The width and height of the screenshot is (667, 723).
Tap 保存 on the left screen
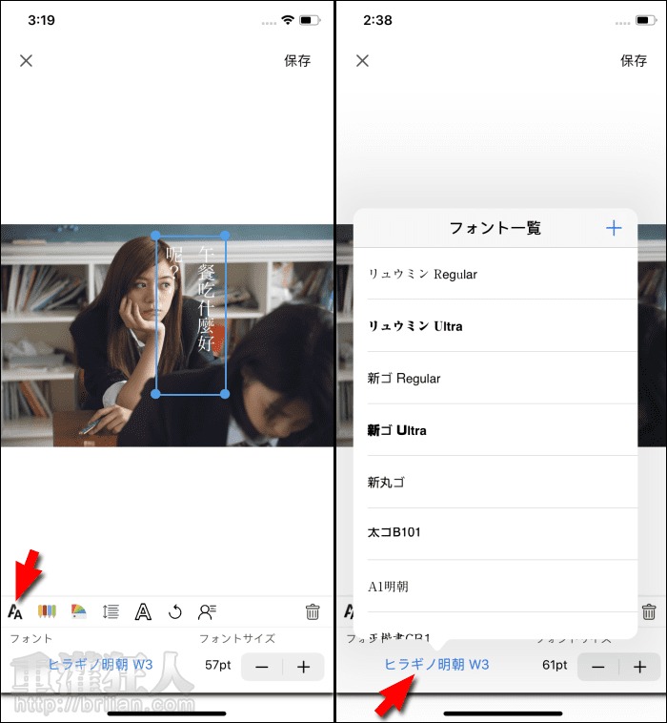[x=297, y=61]
